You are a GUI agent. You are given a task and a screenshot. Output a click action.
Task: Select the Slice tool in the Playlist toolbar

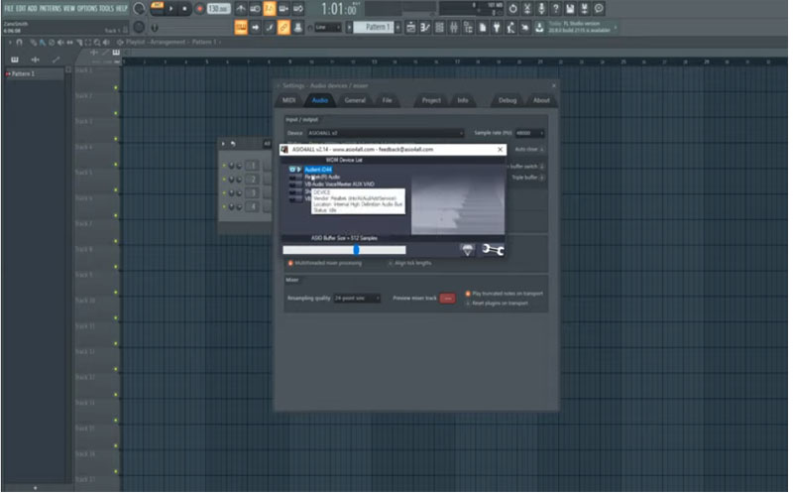79,43
